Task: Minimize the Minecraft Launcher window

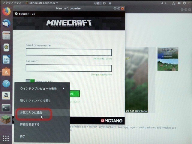Action: pos(115,8)
